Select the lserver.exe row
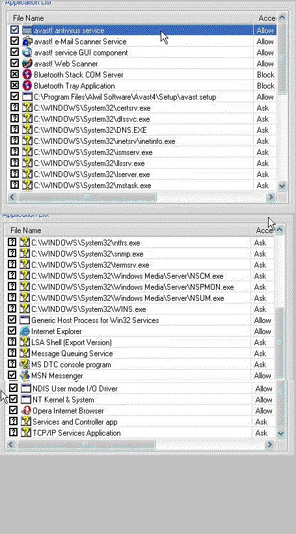Screen dimensions: 296x534 (x=142, y=175)
